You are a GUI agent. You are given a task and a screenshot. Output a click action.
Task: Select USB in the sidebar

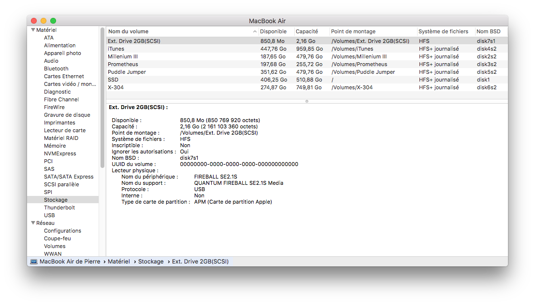point(49,215)
